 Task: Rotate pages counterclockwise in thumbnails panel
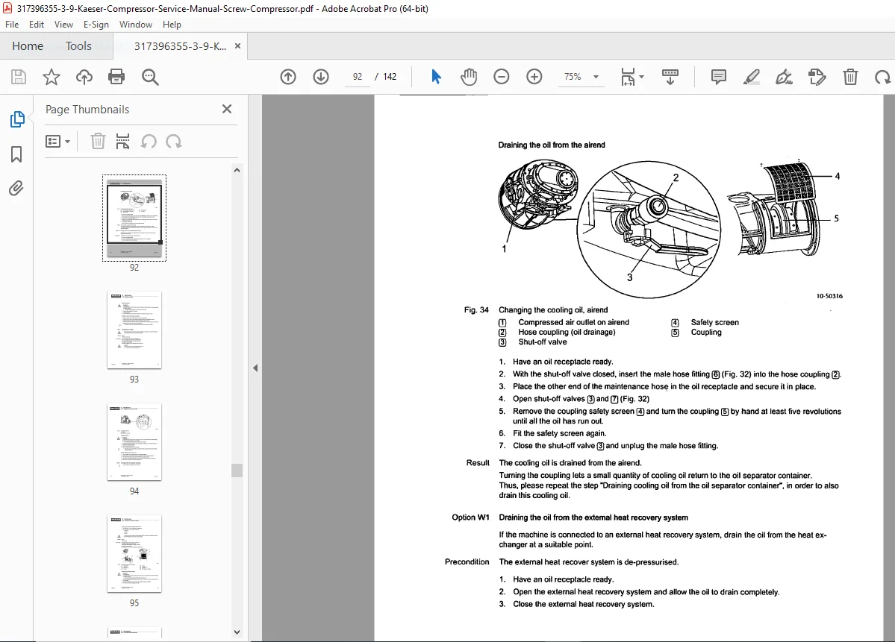point(149,142)
